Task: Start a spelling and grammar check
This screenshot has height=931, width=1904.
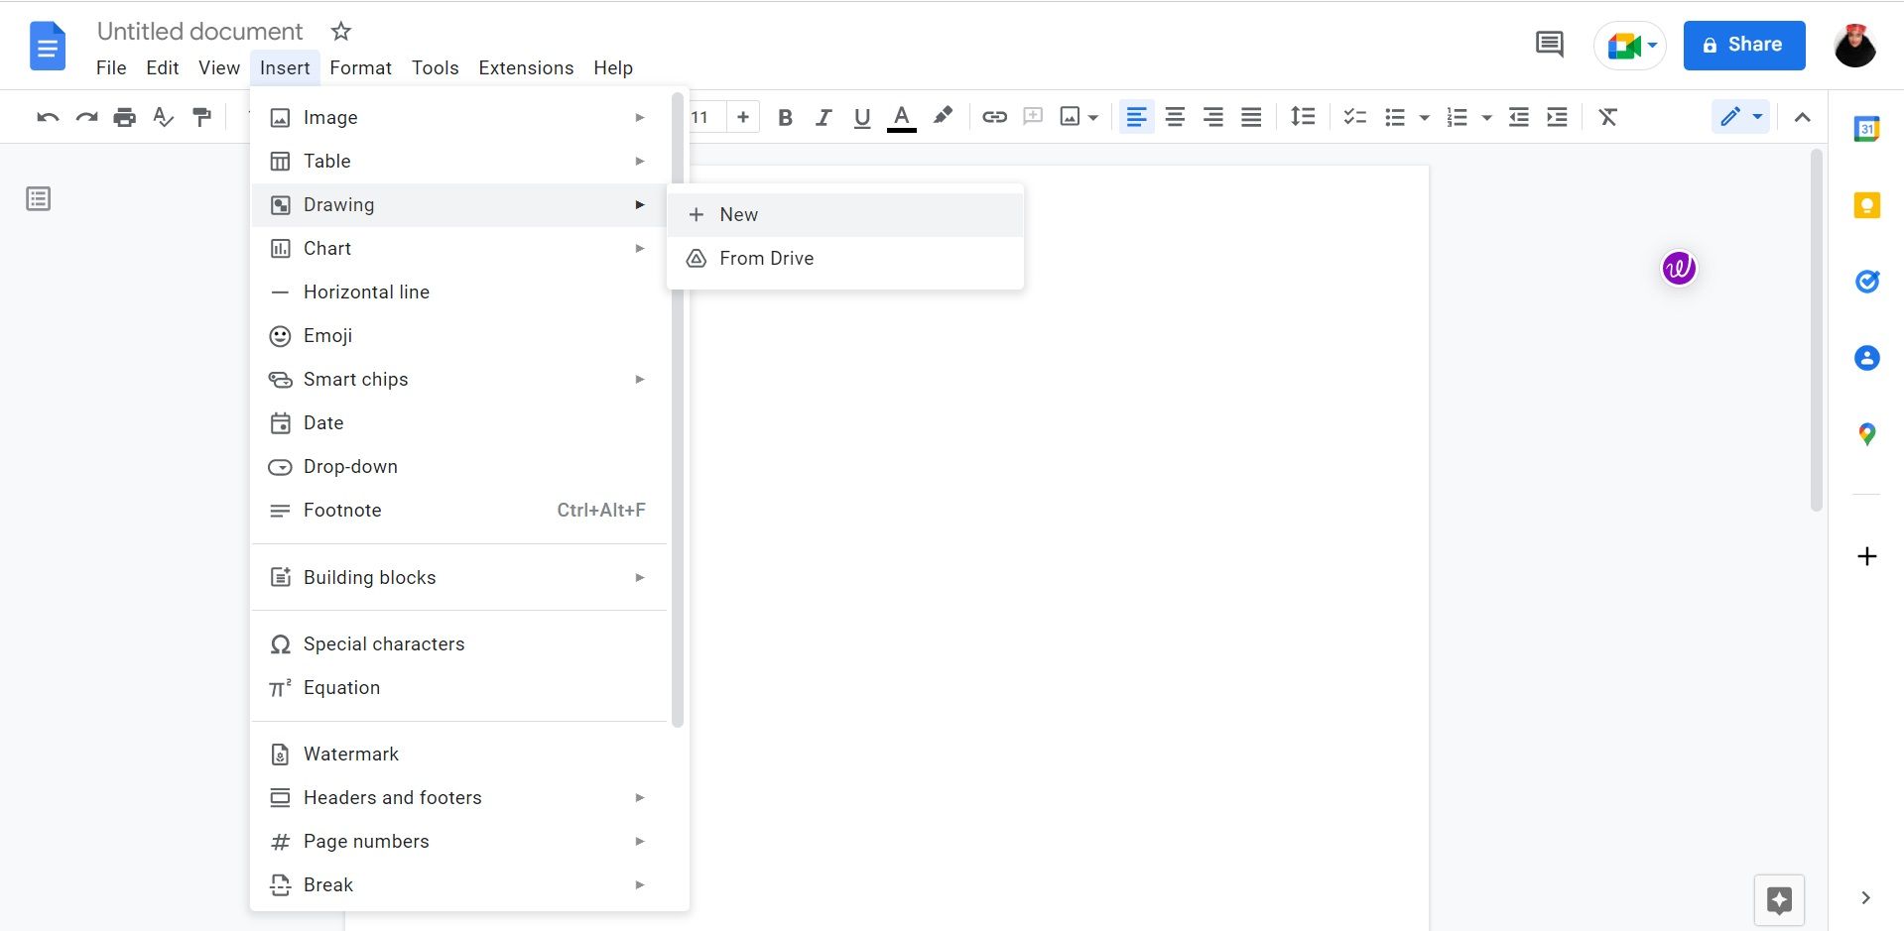Action: 163,116
